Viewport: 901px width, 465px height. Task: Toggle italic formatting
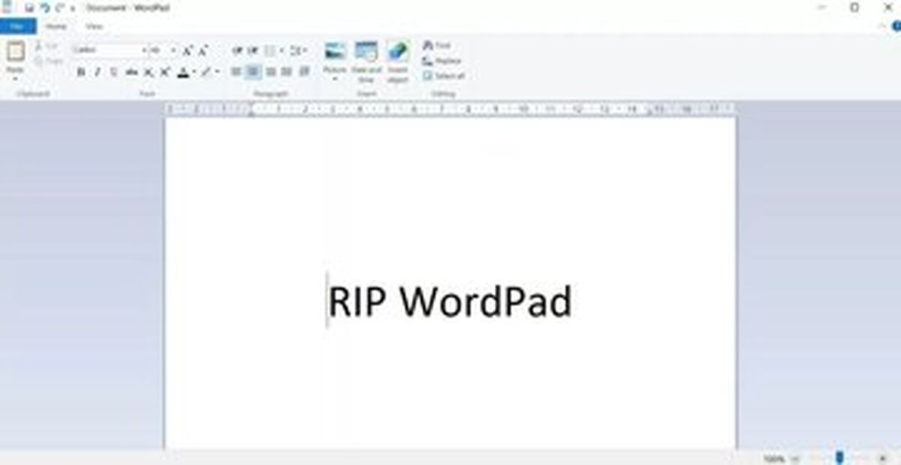[97, 72]
